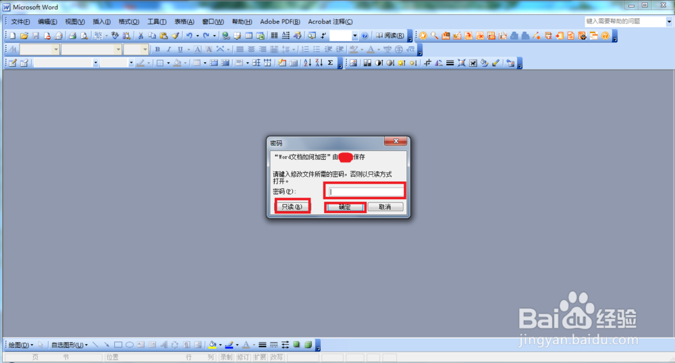This screenshot has width=675, height=363.
Task: Toggle 录制 macro recording in status bar
Action: (x=226, y=358)
